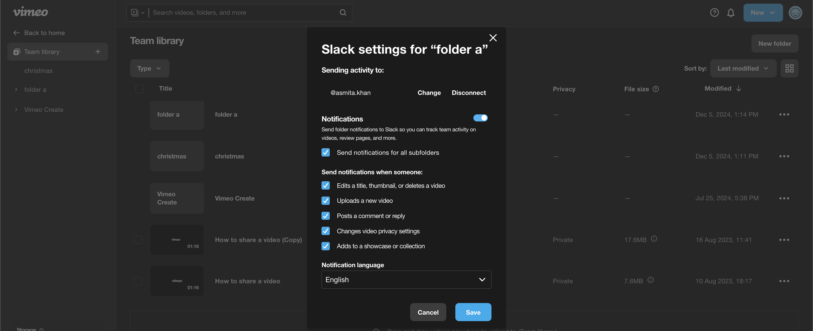Toggle the Notifications on/off switch
Screen dimensions: 813x331
coord(479,118)
